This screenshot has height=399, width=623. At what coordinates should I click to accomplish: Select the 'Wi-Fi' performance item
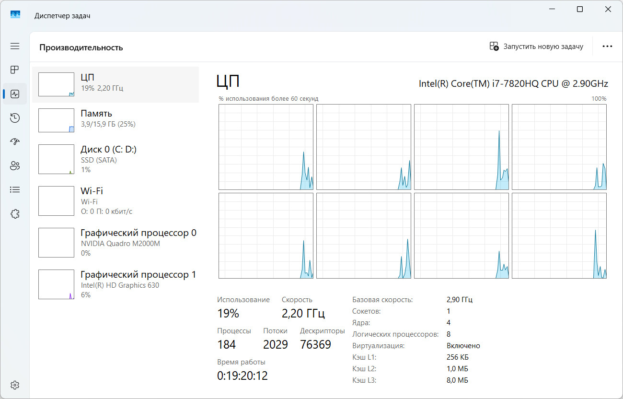click(x=115, y=201)
